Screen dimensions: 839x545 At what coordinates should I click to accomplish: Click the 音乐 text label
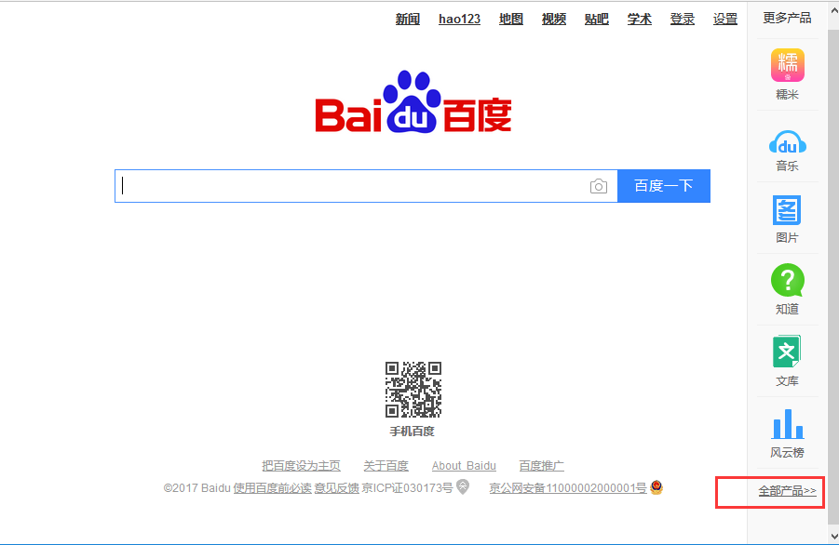(x=787, y=166)
